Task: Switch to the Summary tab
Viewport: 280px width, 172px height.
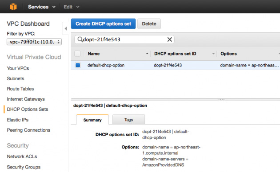Action: 92,120
